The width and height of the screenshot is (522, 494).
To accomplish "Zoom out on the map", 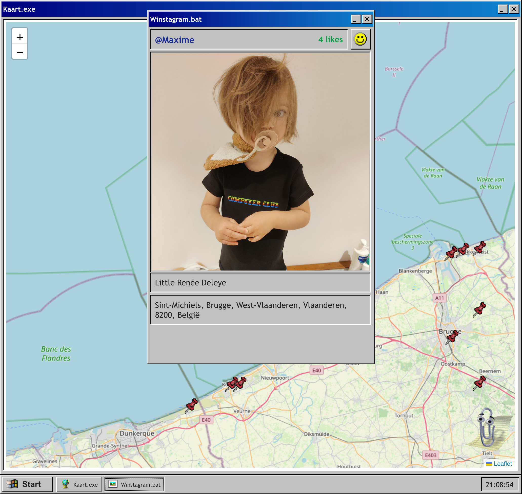I will (20, 52).
